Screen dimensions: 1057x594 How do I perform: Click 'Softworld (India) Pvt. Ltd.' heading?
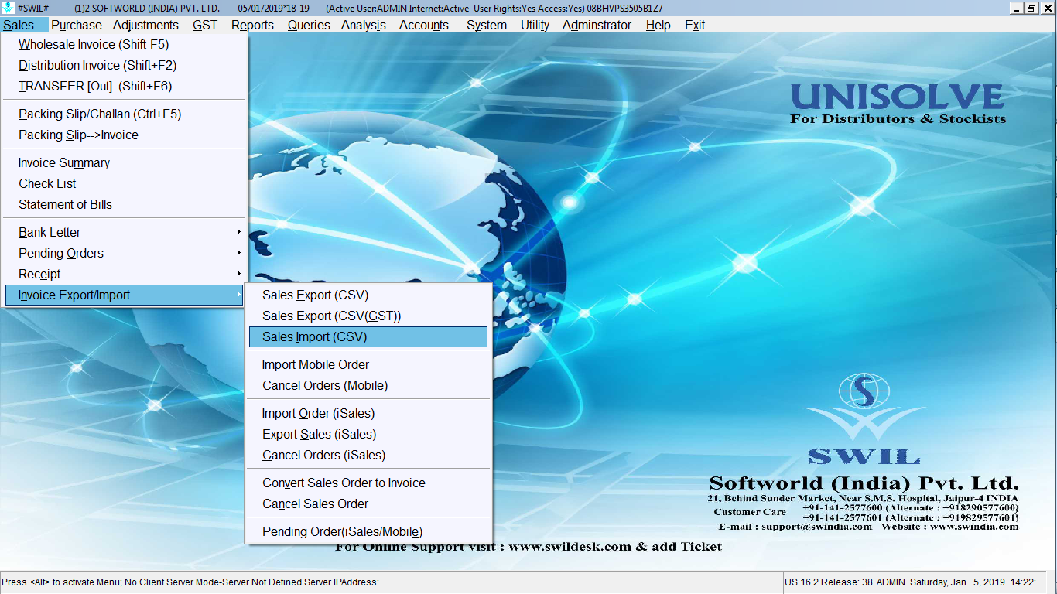(x=864, y=483)
